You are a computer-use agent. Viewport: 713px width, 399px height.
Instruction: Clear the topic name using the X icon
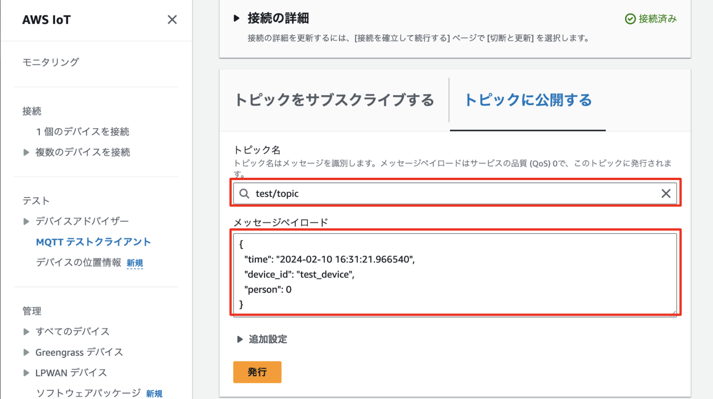pos(667,193)
